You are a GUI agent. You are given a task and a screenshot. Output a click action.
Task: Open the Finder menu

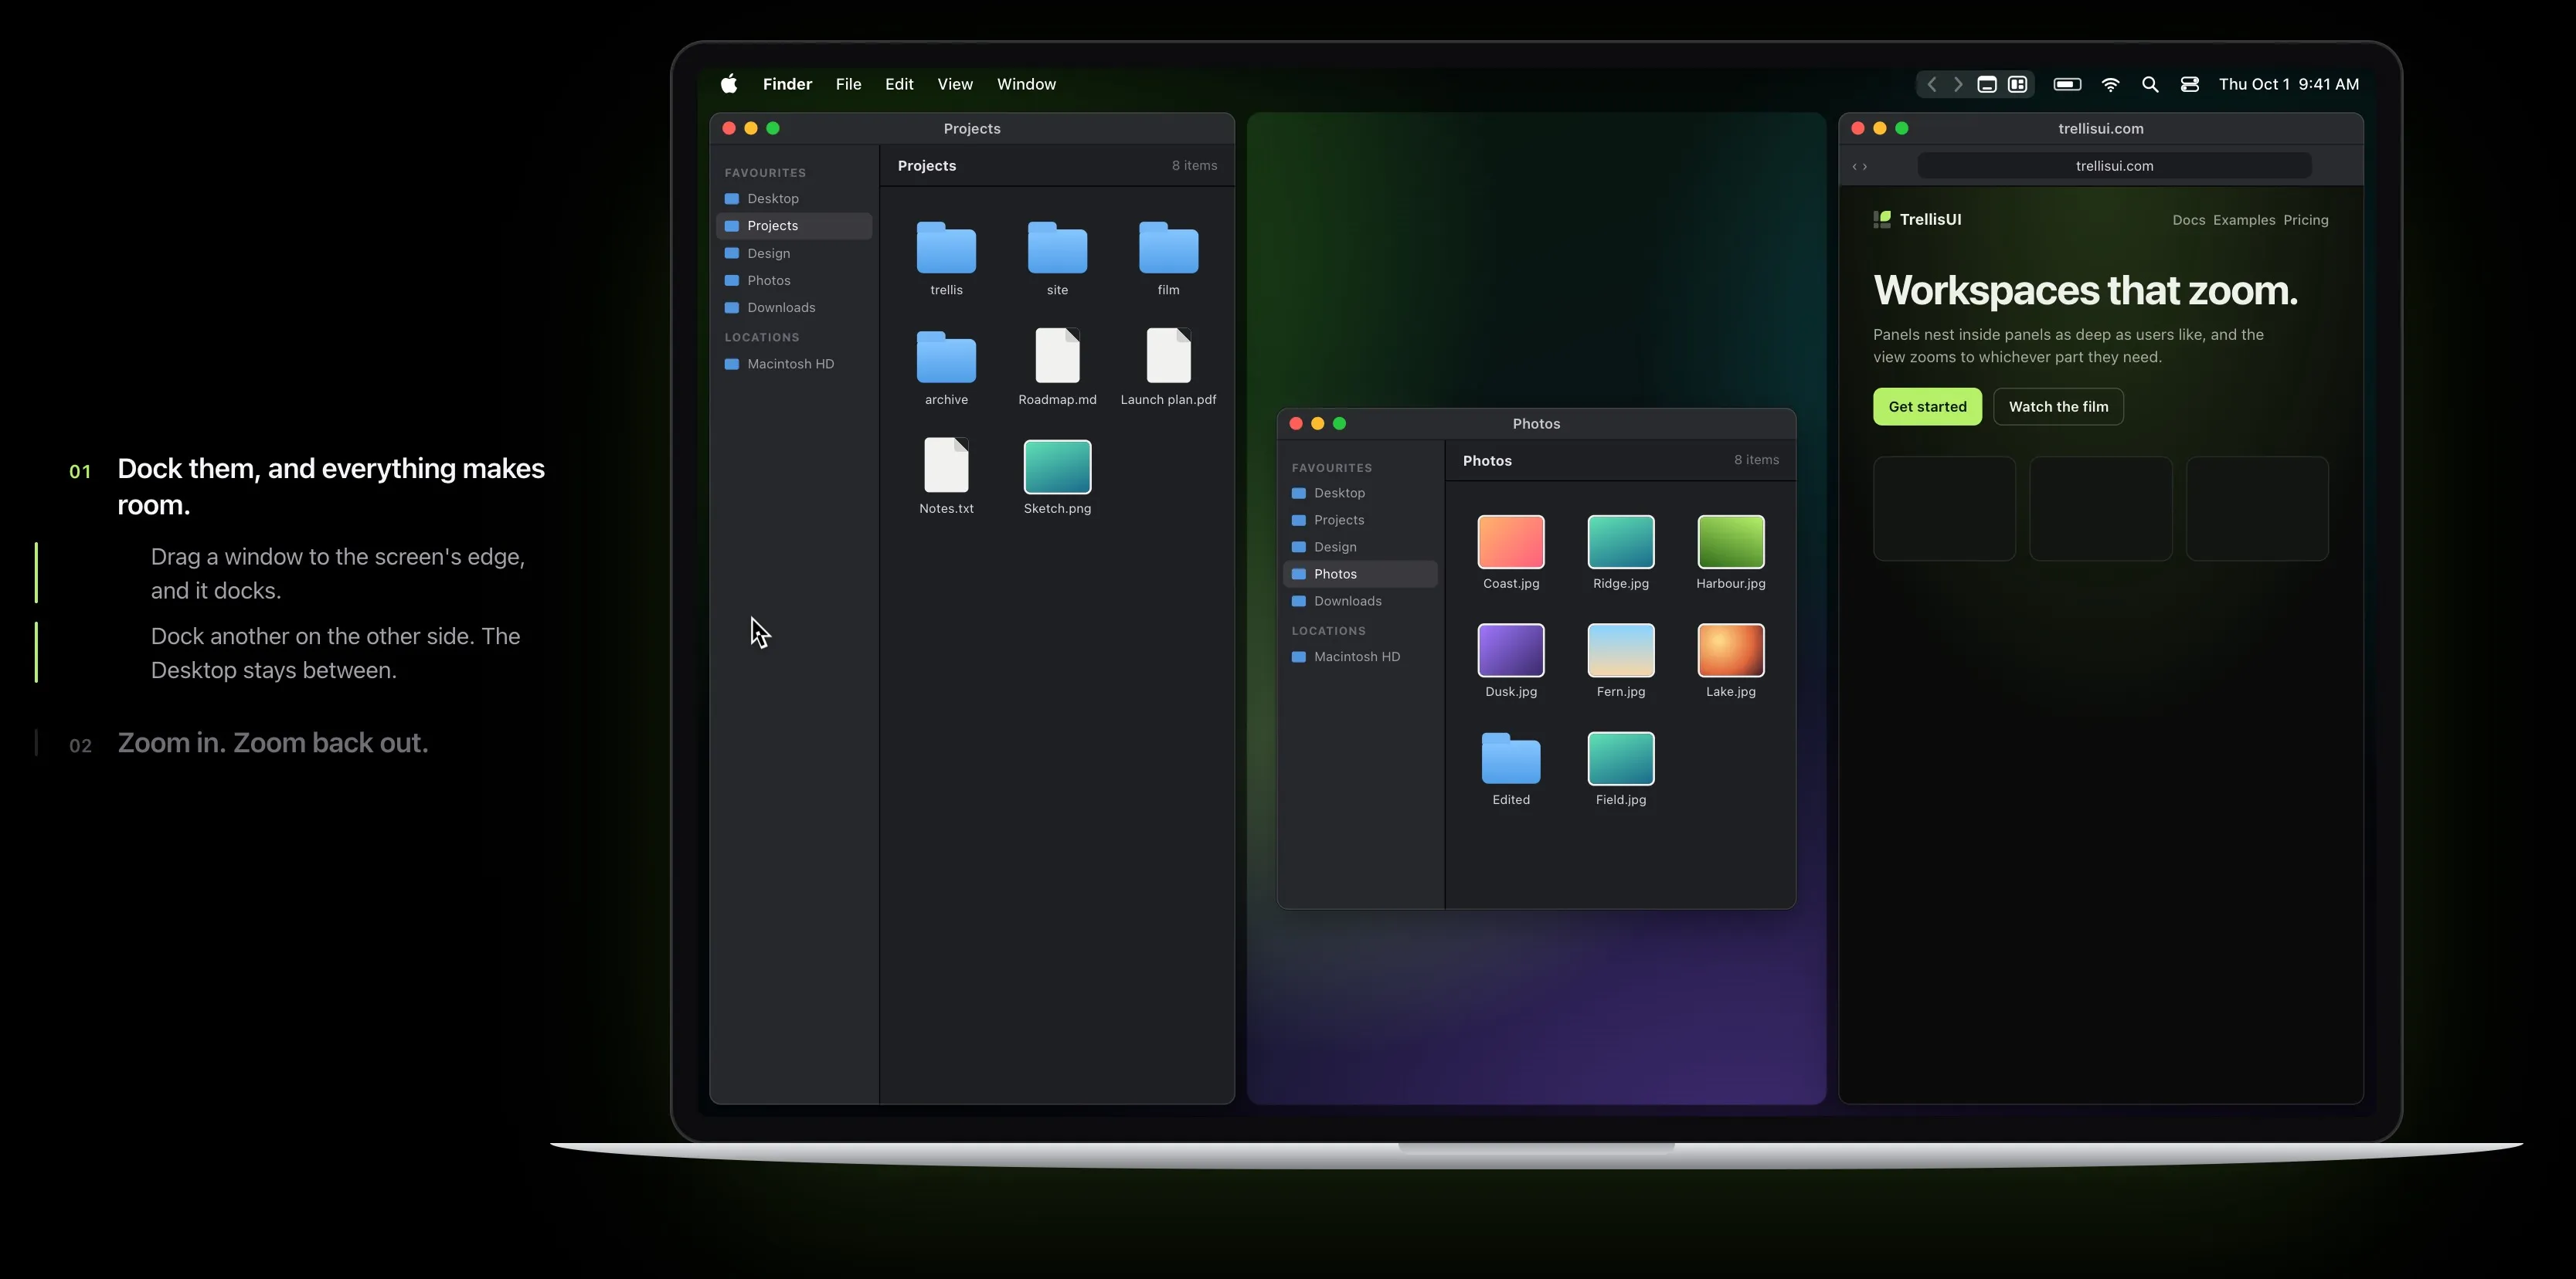787,84
